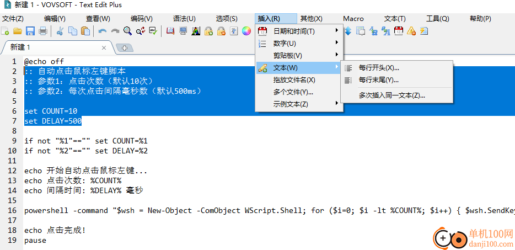Open the 其他(X) menu
The width and height of the screenshot is (515, 250).
coord(312,19)
